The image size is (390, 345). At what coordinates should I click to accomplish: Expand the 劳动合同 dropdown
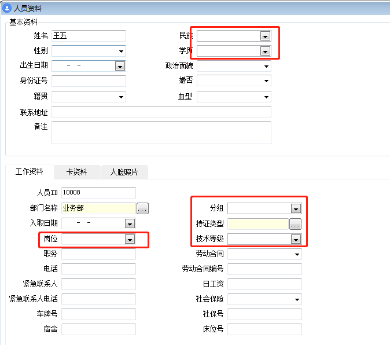point(297,254)
